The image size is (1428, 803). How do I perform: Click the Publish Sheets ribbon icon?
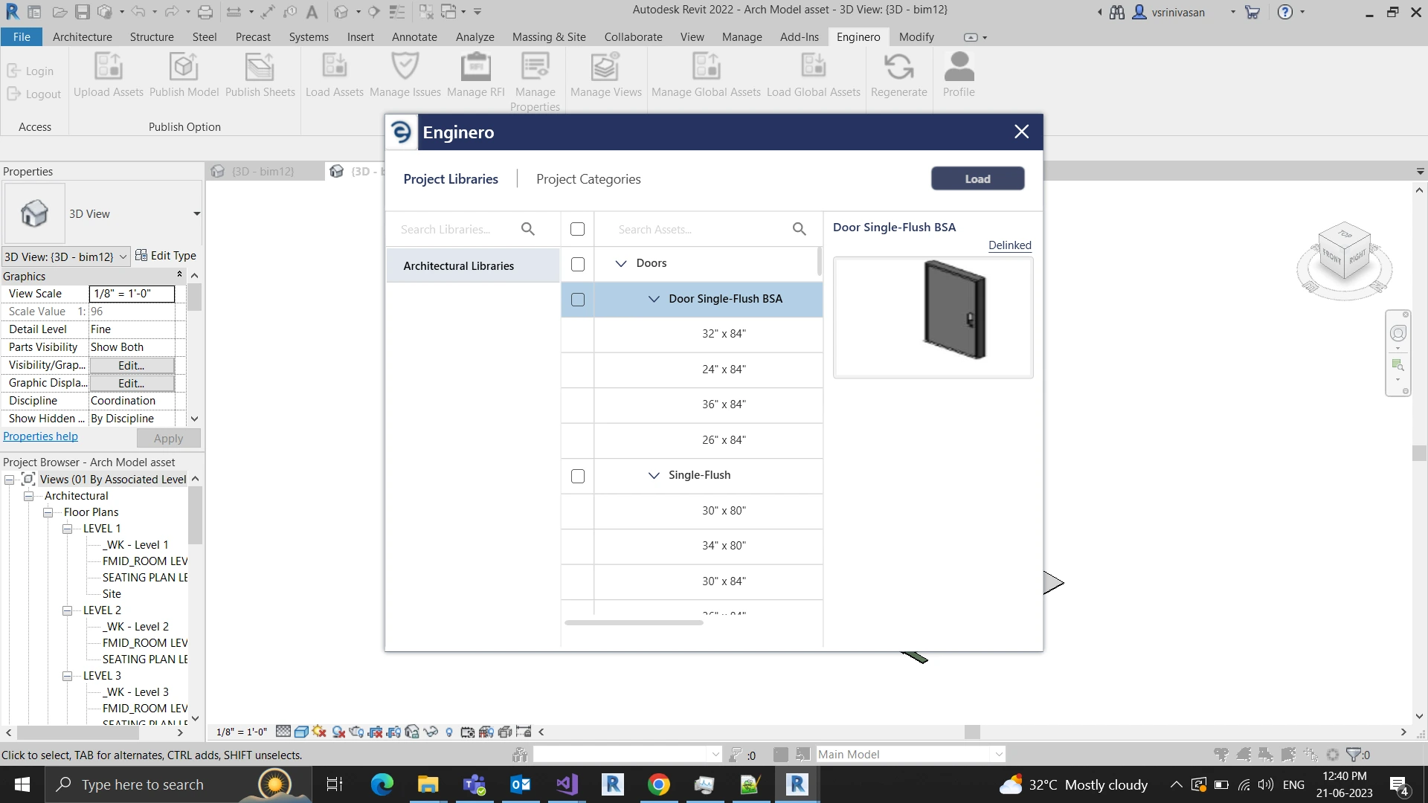[x=260, y=67]
